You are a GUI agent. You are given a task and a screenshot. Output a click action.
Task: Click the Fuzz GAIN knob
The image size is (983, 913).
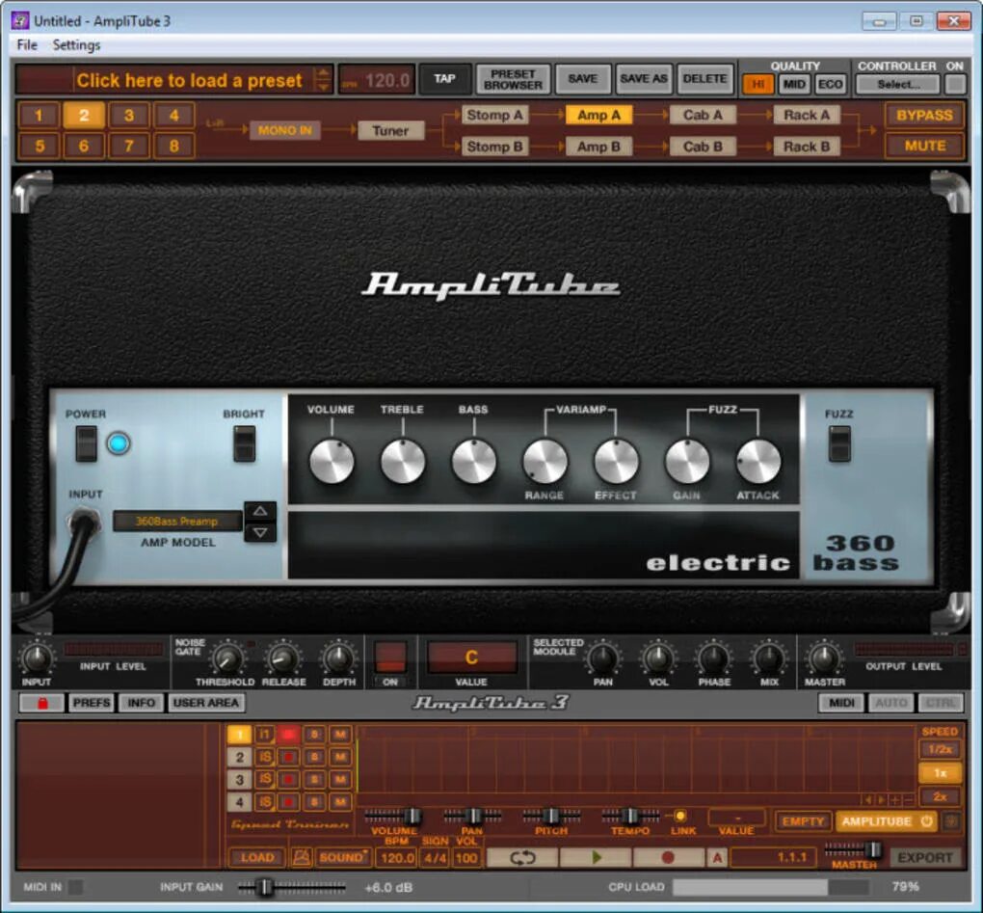pyautogui.click(x=687, y=461)
